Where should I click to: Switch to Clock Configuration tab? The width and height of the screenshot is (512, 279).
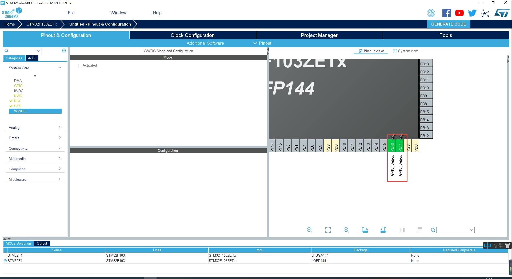[193, 35]
